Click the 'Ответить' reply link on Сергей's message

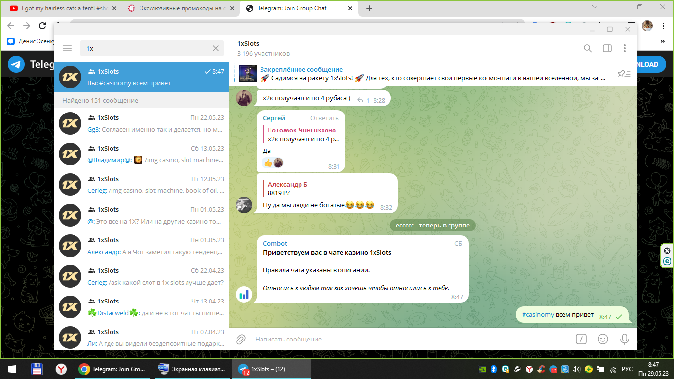coord(325,118)
